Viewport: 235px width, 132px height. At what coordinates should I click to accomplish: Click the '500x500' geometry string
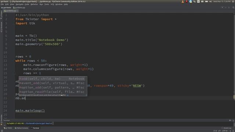pyautogui.click(x=52, y=44)
